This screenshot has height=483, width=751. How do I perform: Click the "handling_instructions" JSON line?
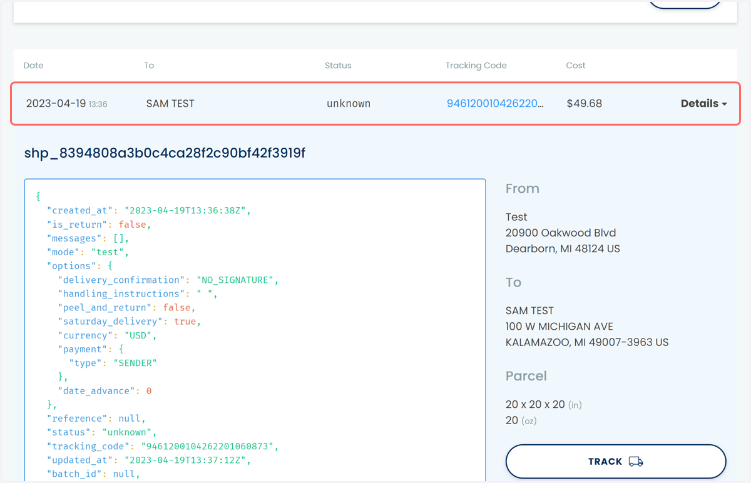138,293
